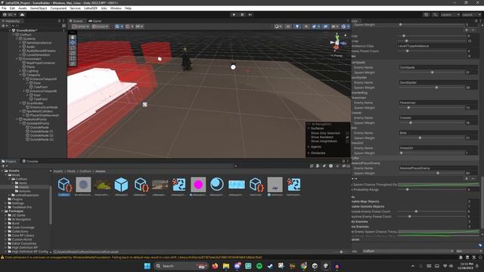
Task: Toggle 2D view mode button
Action: click(288, 26)
